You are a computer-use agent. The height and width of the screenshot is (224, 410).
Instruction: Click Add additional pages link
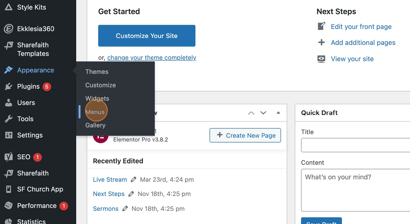[x=363, y=42]
